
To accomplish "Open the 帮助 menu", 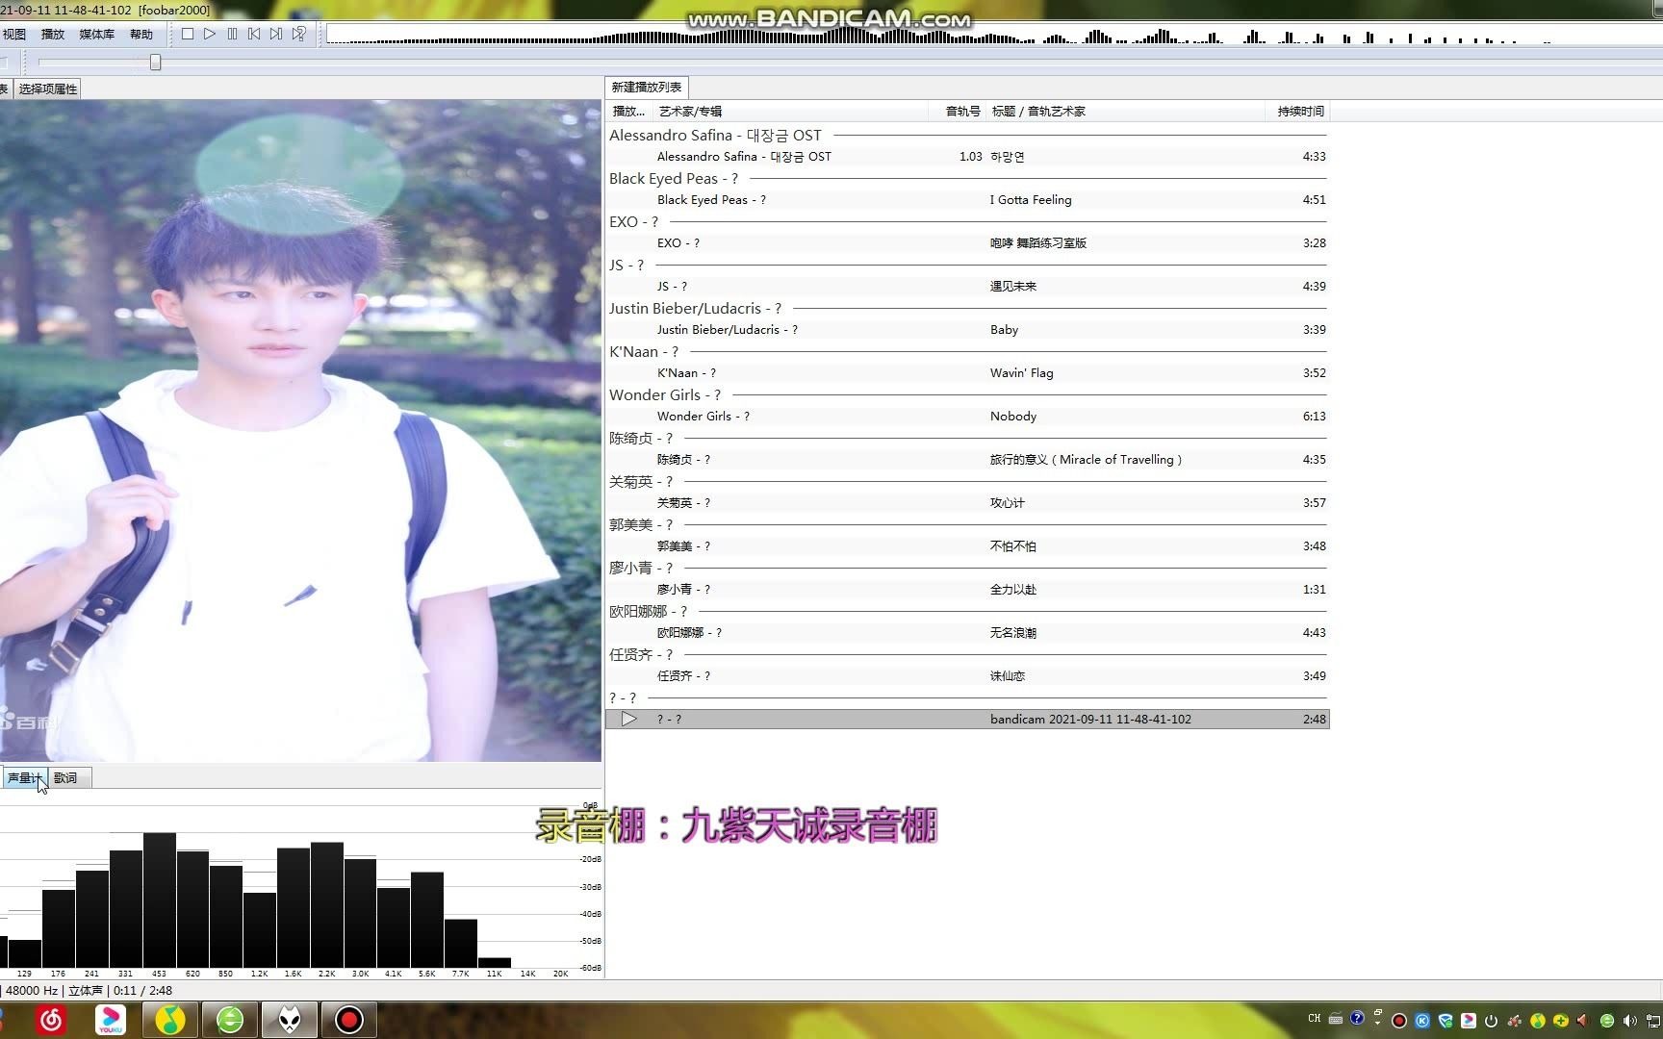I will (x=141, y=34).
